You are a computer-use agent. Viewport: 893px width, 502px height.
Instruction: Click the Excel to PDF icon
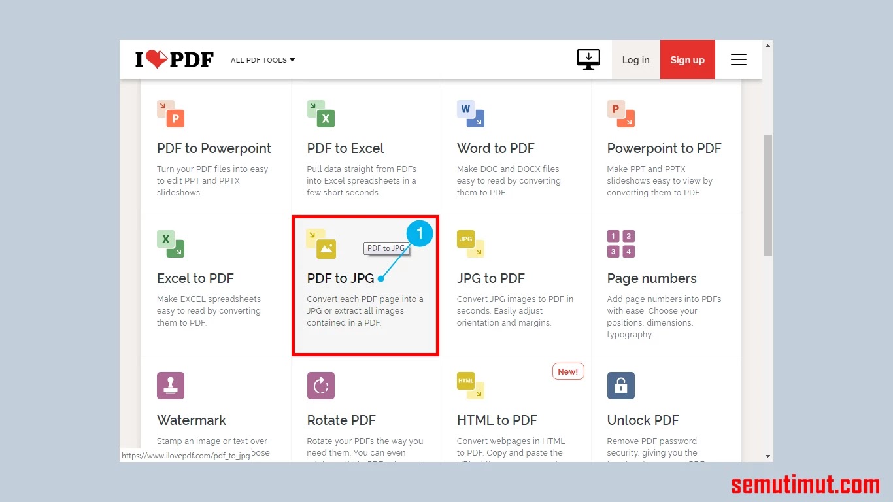tap(171, 244)
